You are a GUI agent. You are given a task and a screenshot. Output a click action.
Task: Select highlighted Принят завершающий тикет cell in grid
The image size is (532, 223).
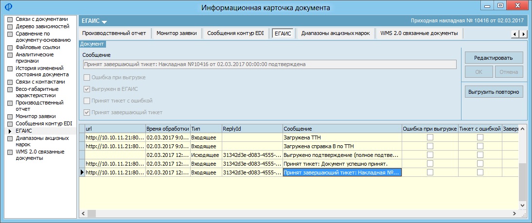[x=342, y=172]
